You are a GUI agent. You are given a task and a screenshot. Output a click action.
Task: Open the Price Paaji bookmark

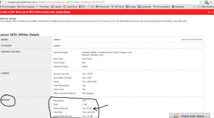click(x=43, y=7)
